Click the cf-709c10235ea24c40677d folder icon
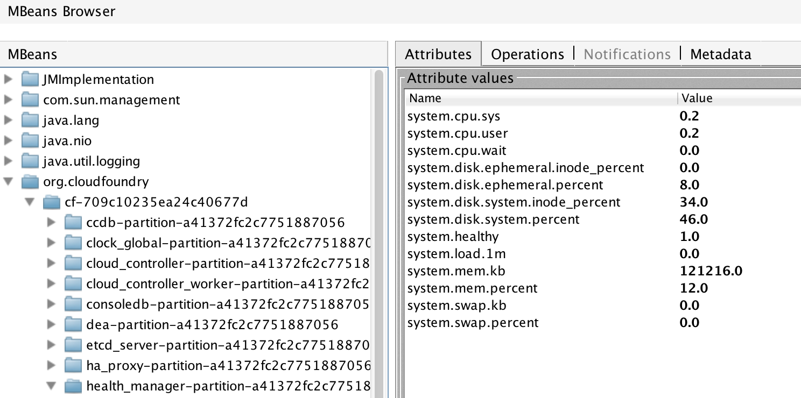The width and height of the screenshot is (801, 398). click(52, 202)
